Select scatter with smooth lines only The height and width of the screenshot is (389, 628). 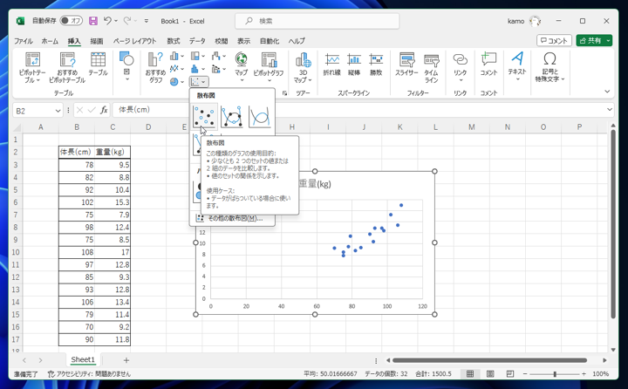coord(260,117)
